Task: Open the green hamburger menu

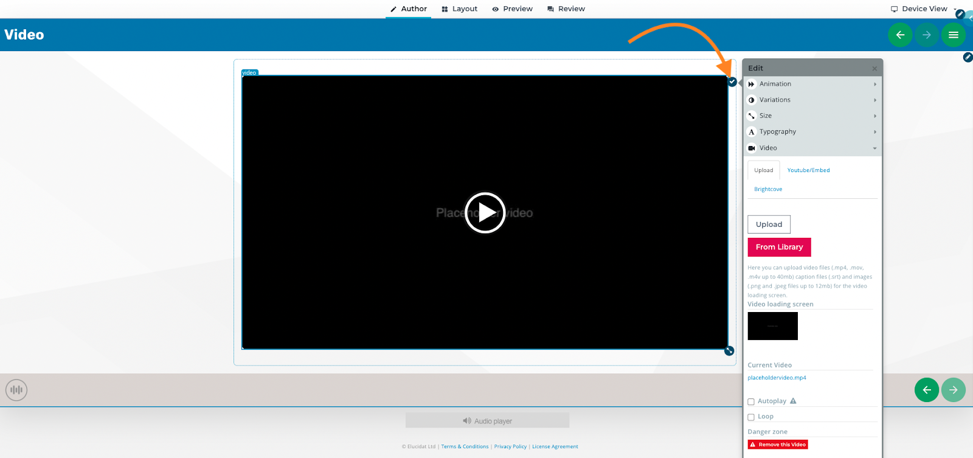Action: 954,35
